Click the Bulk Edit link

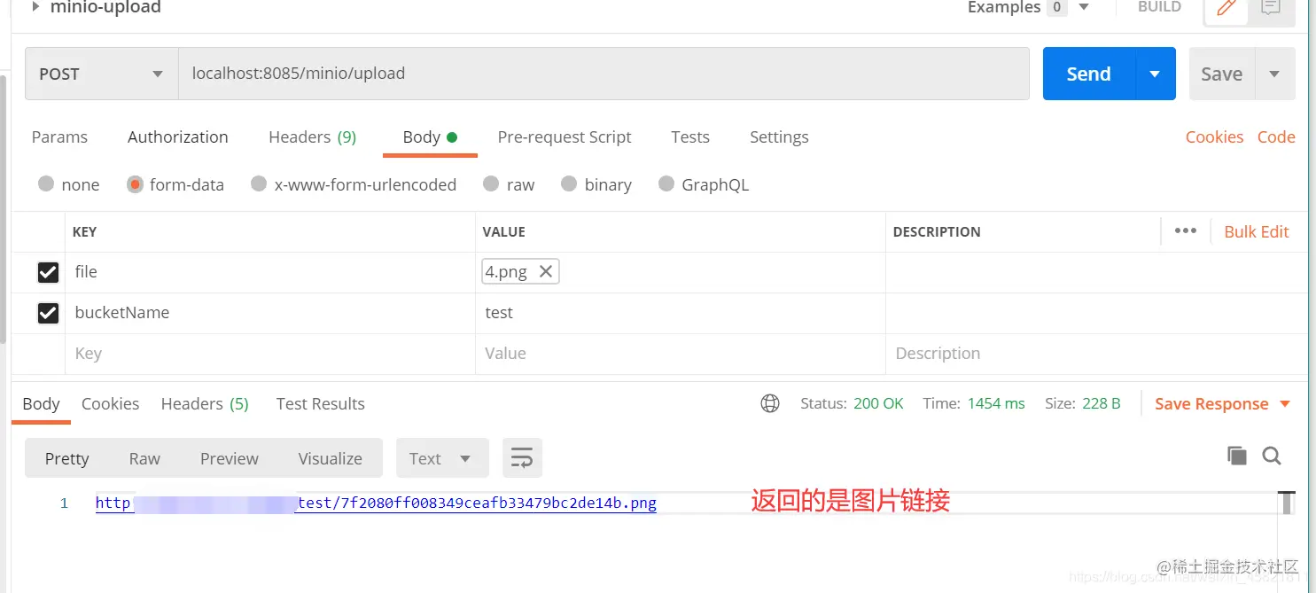[x=1257, y=231]
